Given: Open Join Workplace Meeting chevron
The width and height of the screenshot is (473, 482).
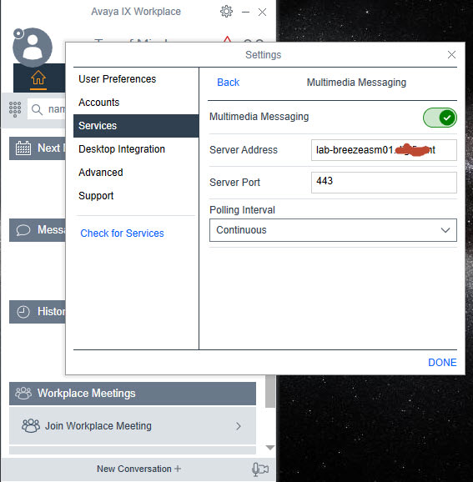Looking at the screenshot, I should [239, 426].
